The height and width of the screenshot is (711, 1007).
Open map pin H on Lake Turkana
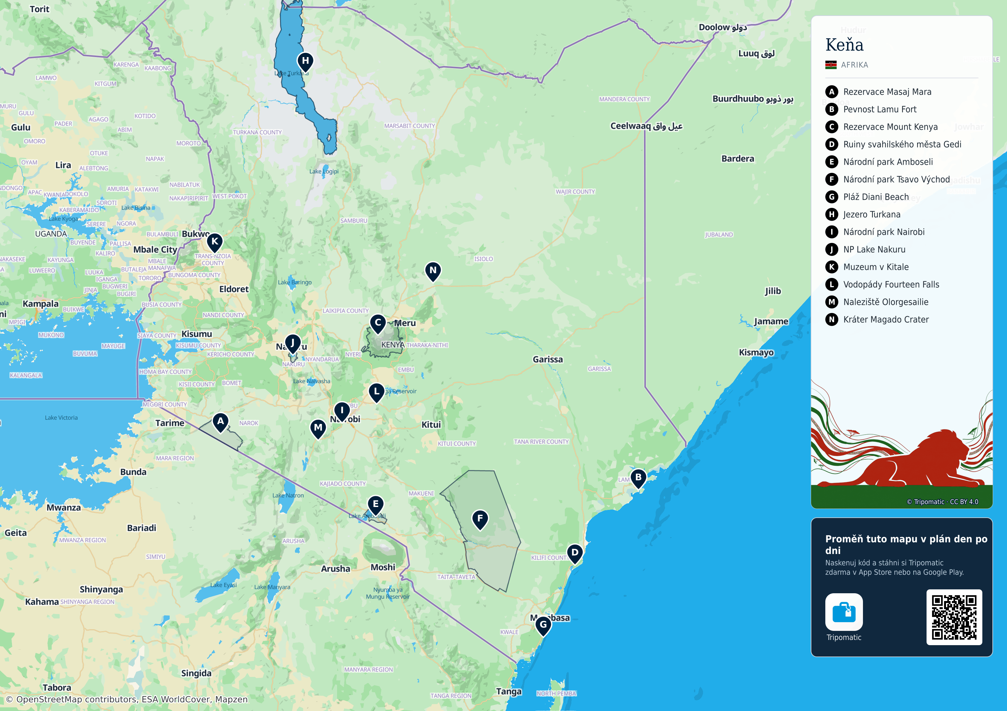[305, 62]
